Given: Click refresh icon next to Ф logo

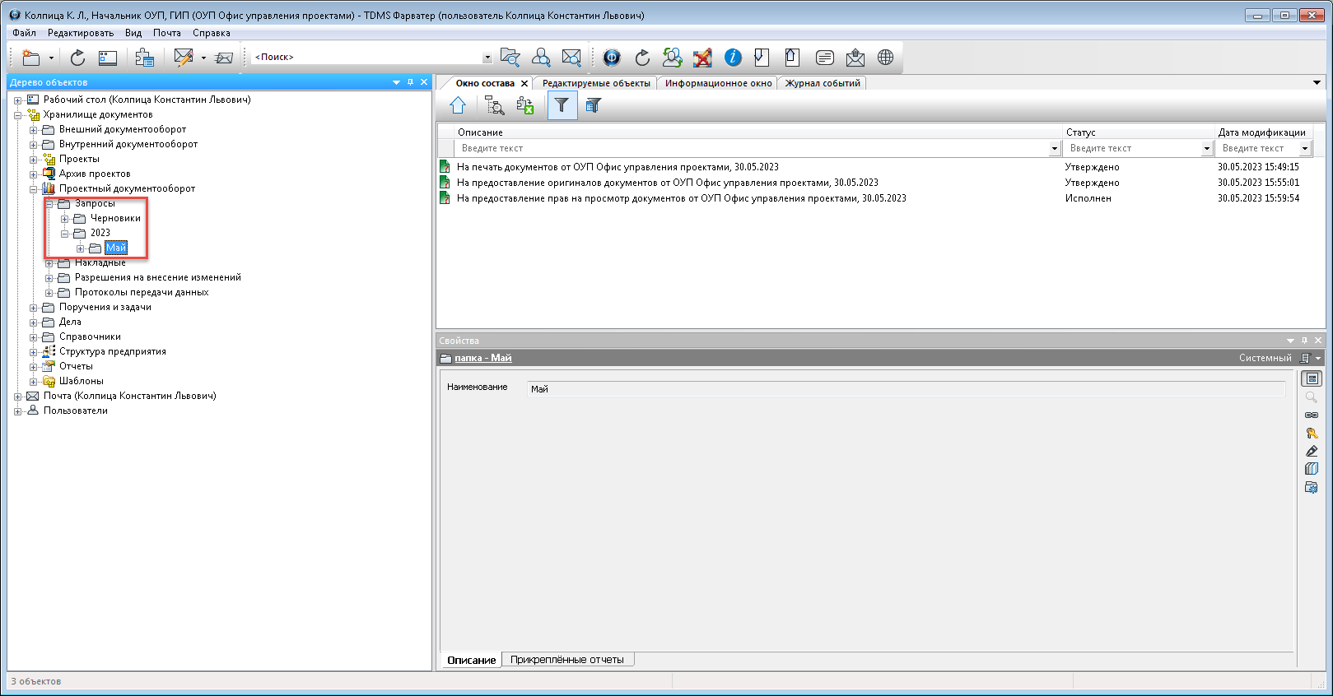Looking at the screenshot, I should pos(642,58).
